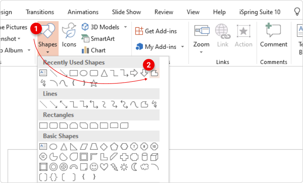Open the Review tab

coord(164,12)
